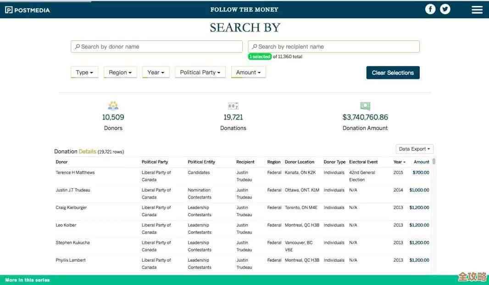
Task: Open the Data Export dropdown
Action: pyautogui.click(x=414, y=149)
